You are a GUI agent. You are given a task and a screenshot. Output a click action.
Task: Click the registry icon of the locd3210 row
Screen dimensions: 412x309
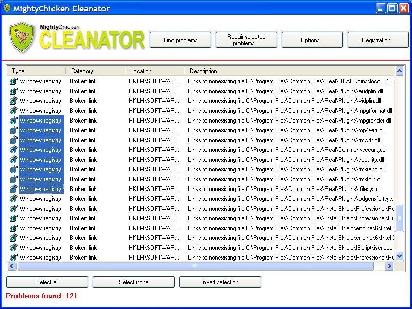[13, 81]
